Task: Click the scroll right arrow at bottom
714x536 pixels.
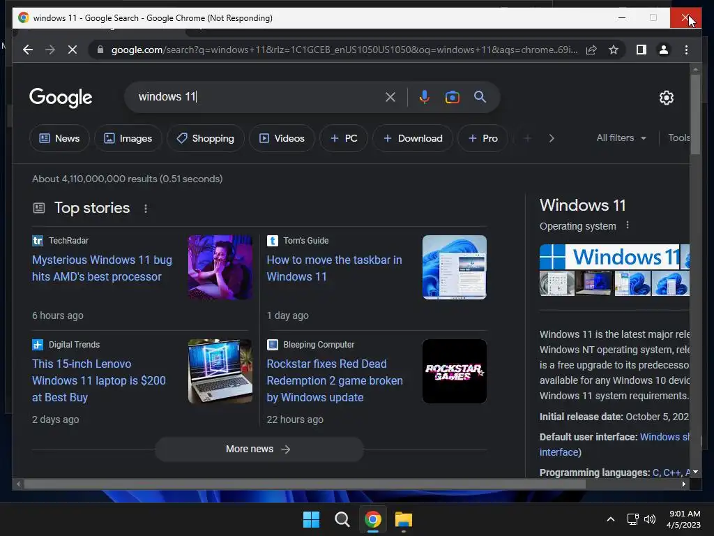Action: pos(683,484)
